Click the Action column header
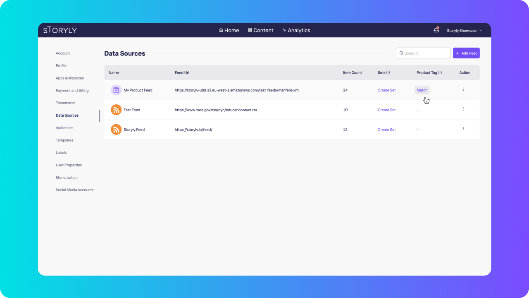This screenshot has width=529, height=298. tap(465, 72)
